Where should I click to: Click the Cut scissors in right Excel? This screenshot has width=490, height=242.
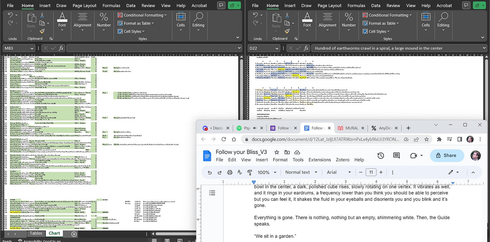pos(287,15)
